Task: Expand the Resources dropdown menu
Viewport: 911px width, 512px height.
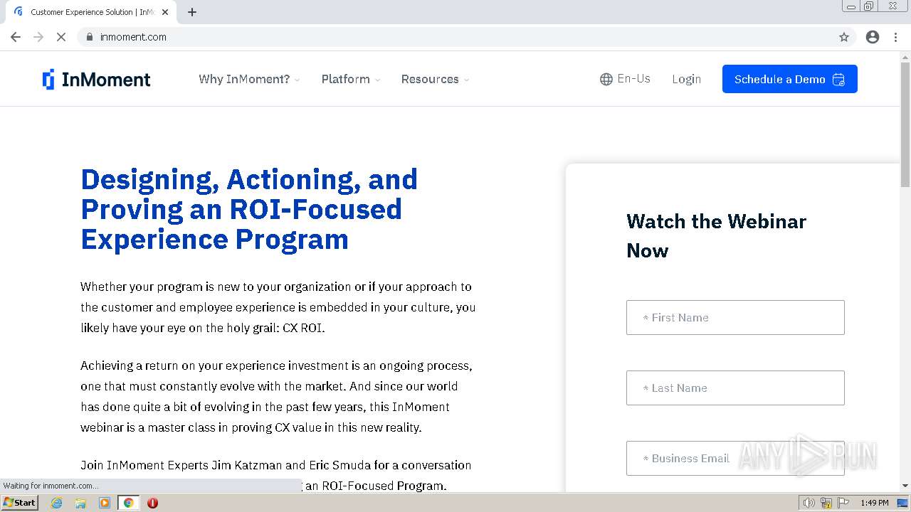Action: [x=435, y=80]
